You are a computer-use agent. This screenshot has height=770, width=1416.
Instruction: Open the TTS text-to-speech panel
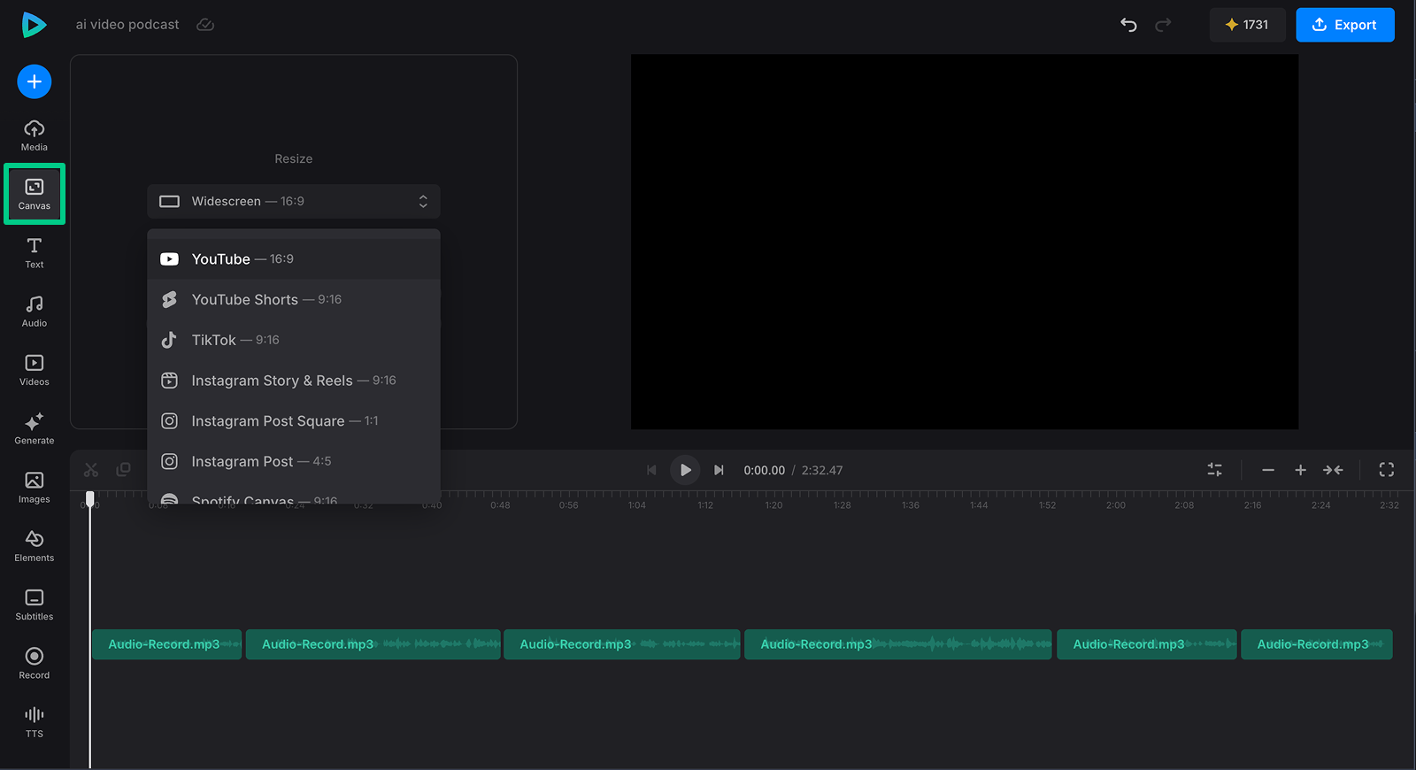[x=35, y=721]
